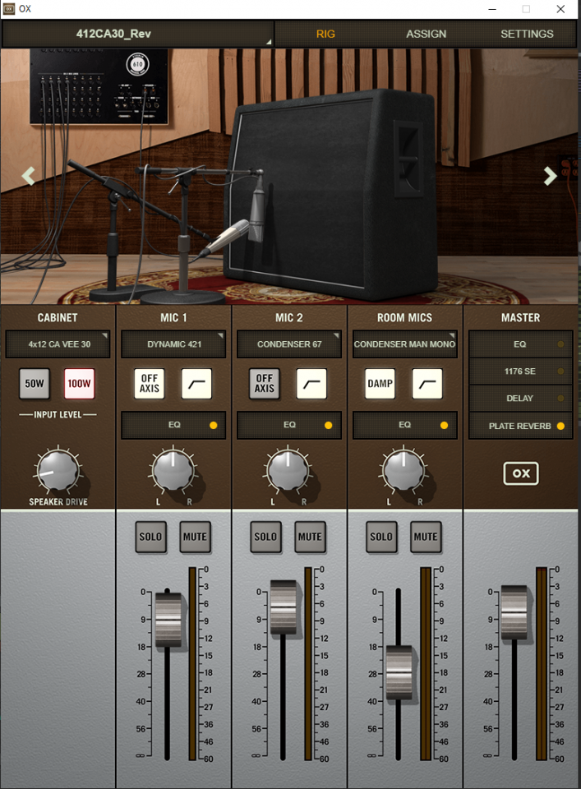
Task: Solo the Mic 2 channel
Action: pos(265,537)
